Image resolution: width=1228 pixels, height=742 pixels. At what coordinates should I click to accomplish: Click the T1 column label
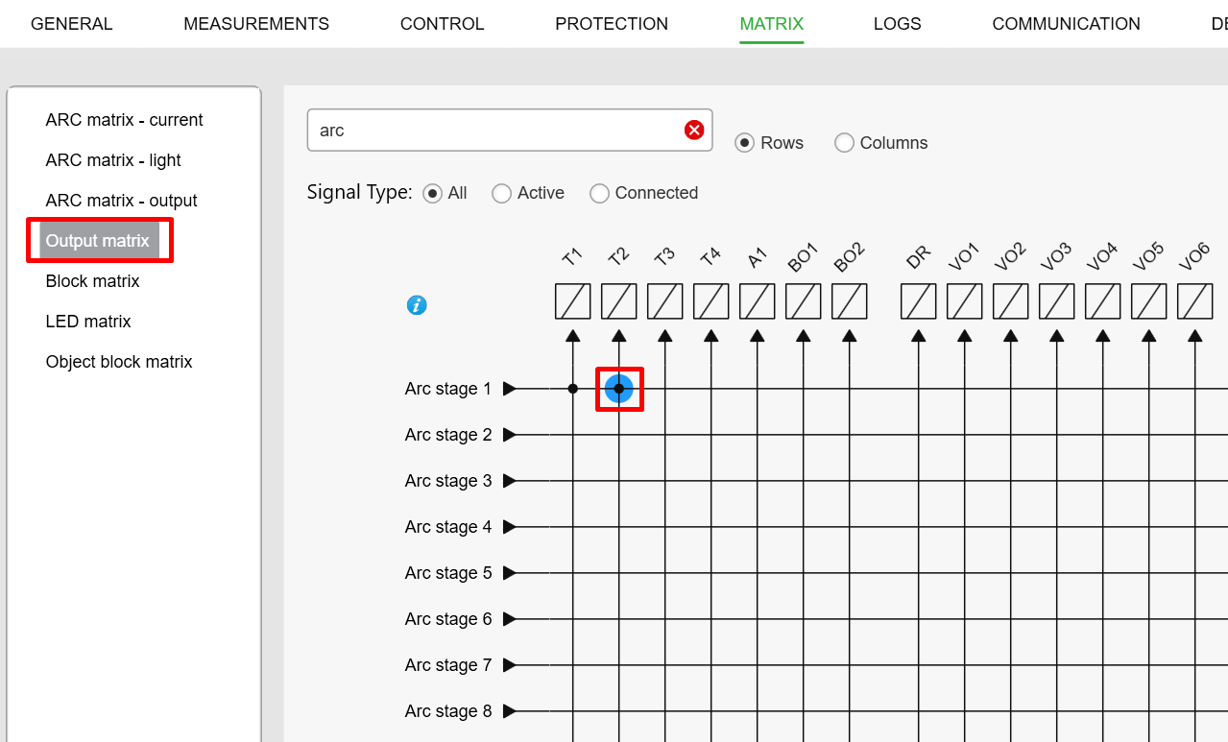[572, 257]
